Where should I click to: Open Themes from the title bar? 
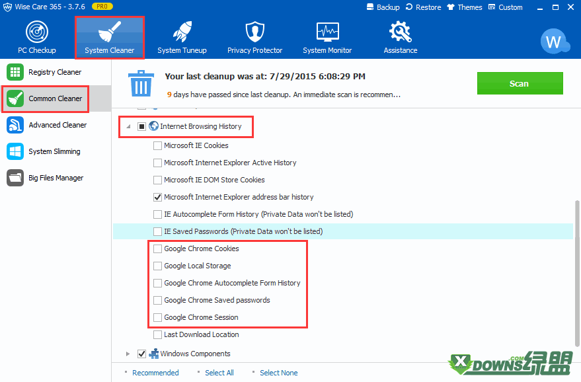click(465, 7)
